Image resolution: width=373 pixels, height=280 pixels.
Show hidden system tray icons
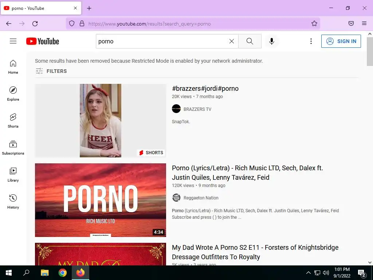pyautogui.click(x=308, y=273)
